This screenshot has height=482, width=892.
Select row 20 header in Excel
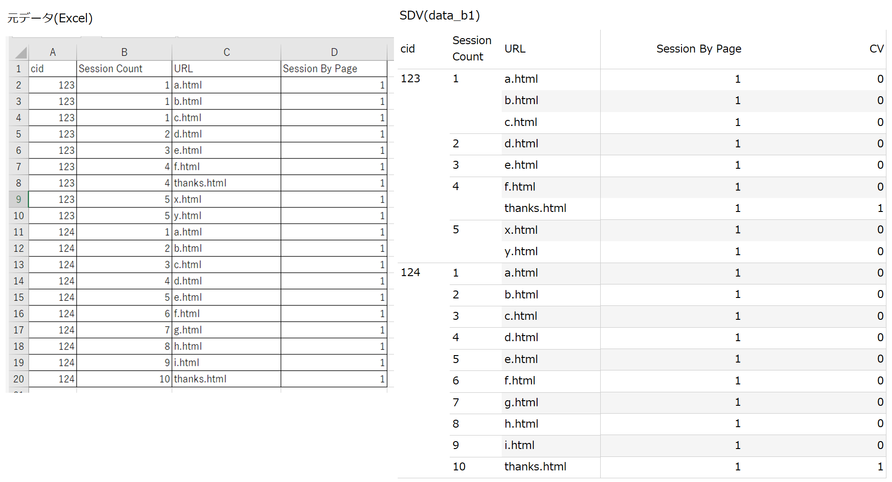19,379
